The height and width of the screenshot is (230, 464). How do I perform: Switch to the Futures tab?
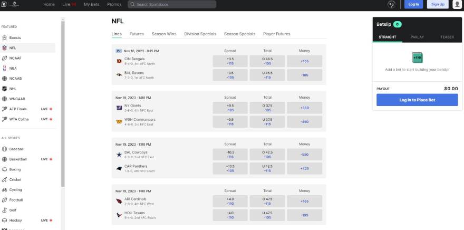[137, 34]
